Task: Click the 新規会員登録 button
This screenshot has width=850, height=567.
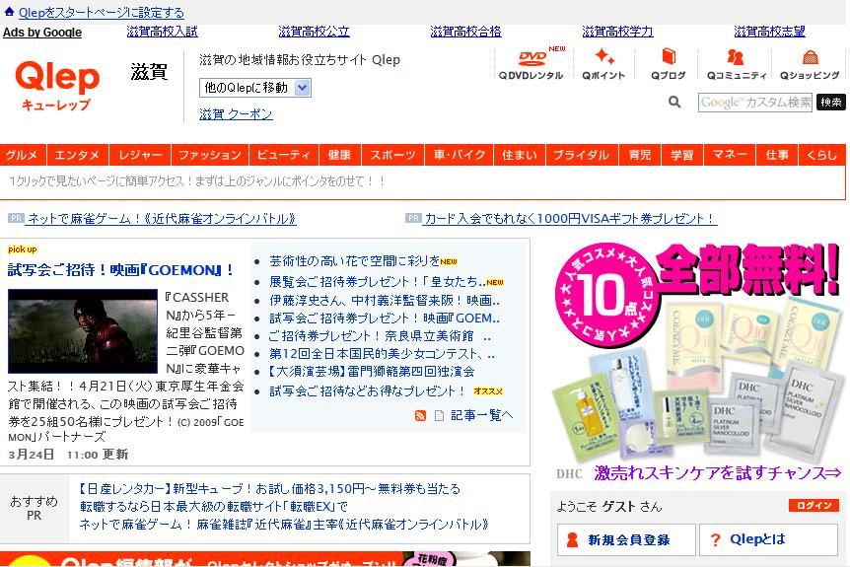Action: pos(626,540)
